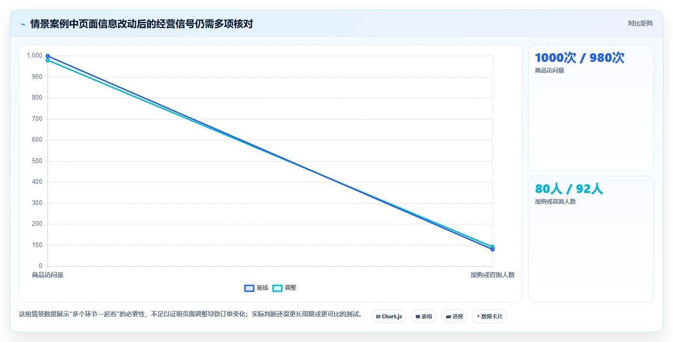Screen dimensions: 673x342
Task: Click the blue 基线 legend color box
Action: [x=249, y=288]
